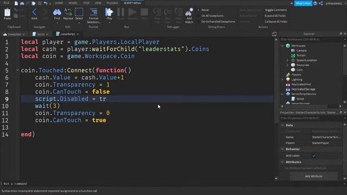This screenshot has height=195, width=347.
Task: Click the play-solo icon in quick access bar
Action: tap(34, 3)
